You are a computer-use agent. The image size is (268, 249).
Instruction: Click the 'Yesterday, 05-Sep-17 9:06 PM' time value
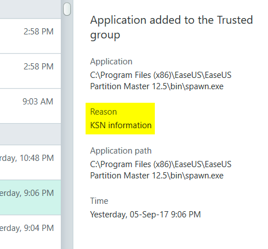coord(145,215)
